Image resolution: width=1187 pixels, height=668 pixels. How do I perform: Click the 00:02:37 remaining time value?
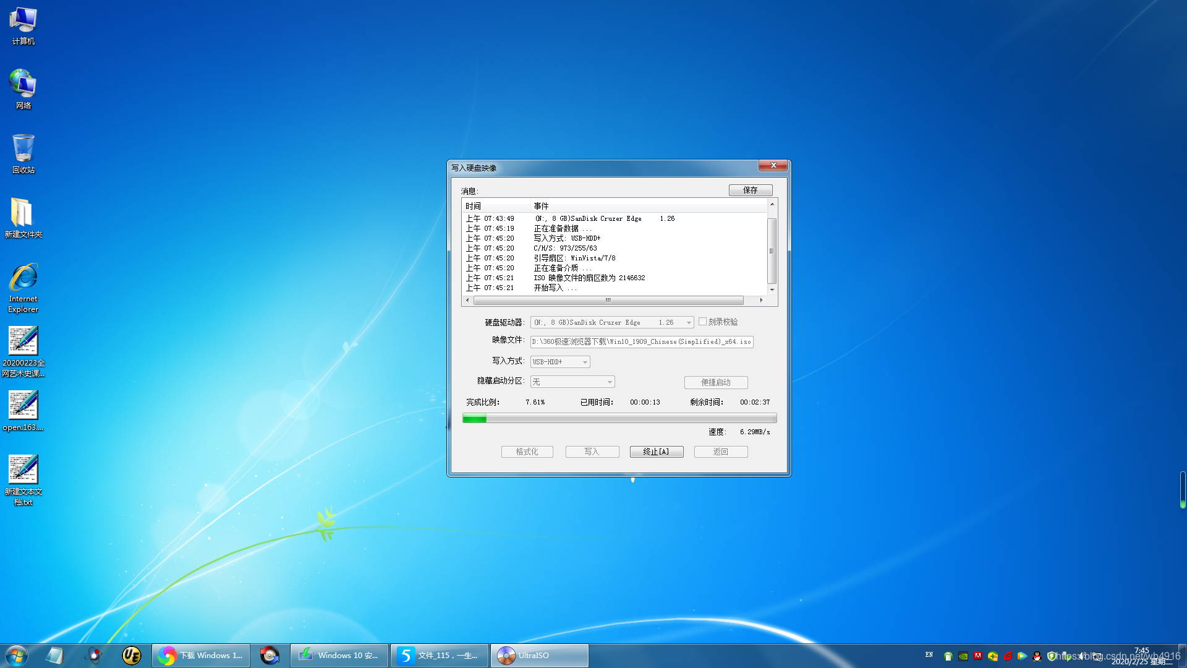tap(755, 402)
